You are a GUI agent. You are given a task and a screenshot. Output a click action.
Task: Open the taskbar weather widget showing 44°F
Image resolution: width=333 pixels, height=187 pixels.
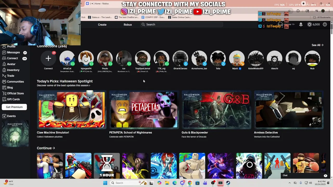(x=9, y=183)
